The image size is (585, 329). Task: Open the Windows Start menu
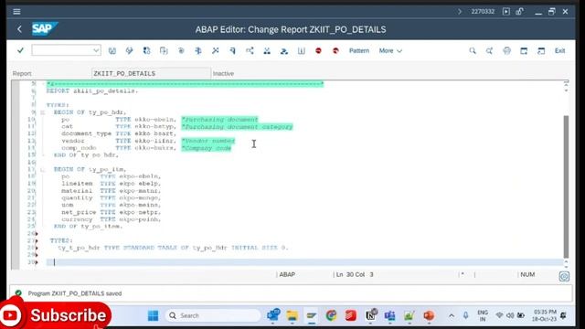click(153, 315)
